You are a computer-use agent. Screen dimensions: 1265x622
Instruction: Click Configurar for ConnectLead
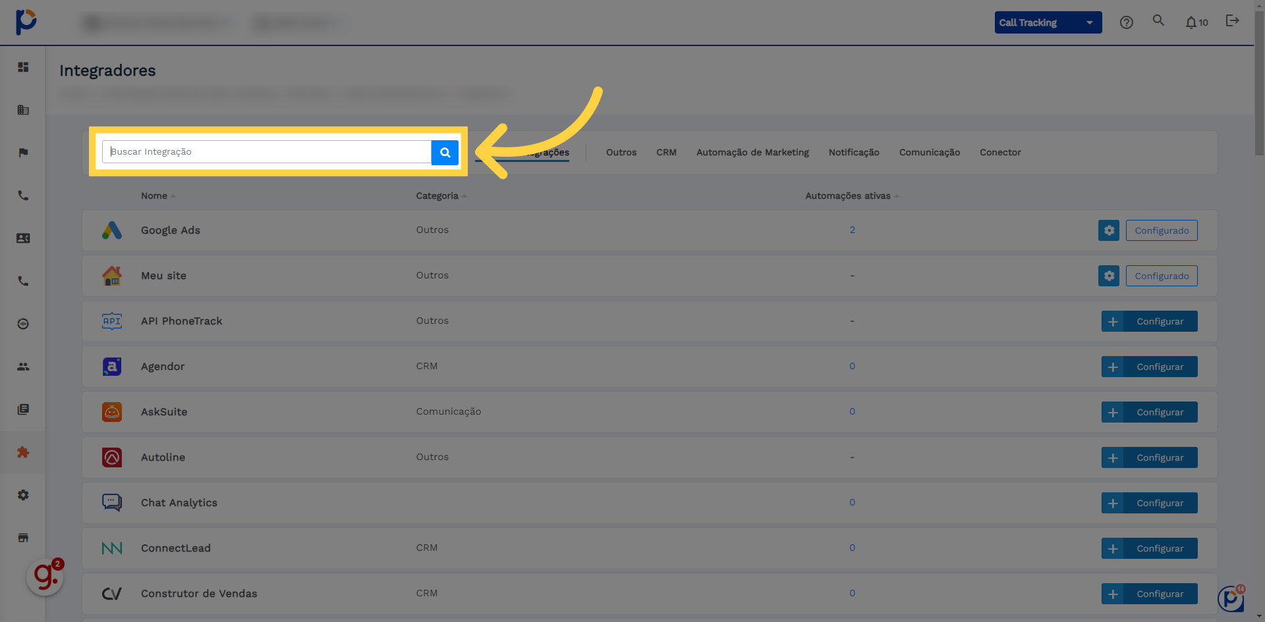[1150, 548]
